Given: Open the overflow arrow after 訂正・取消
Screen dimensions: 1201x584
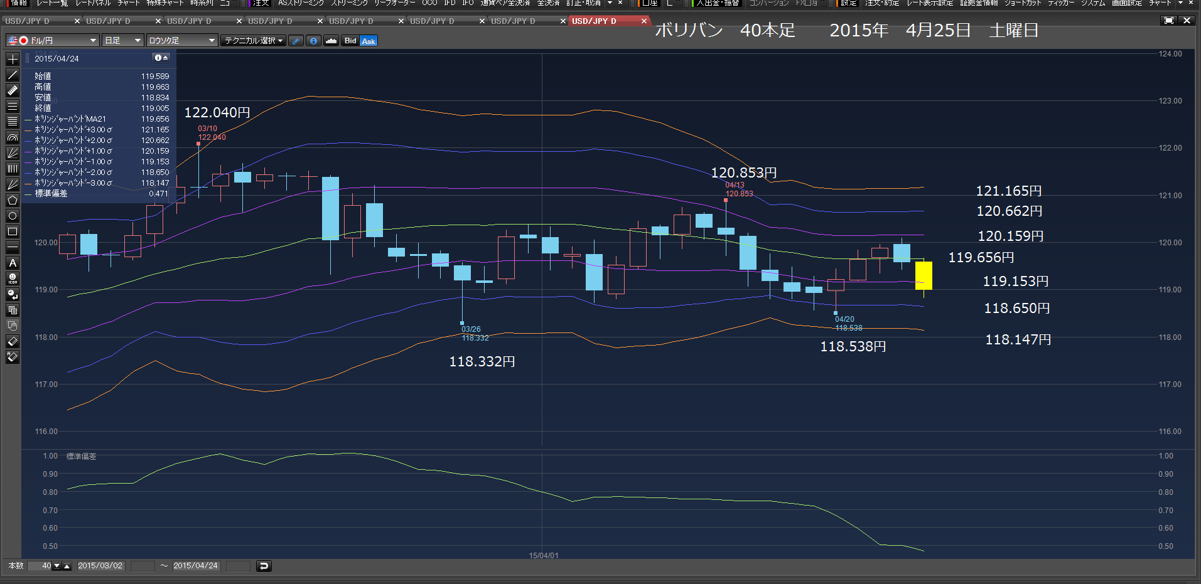Looking at the screenshot, I should coord(610,3).
